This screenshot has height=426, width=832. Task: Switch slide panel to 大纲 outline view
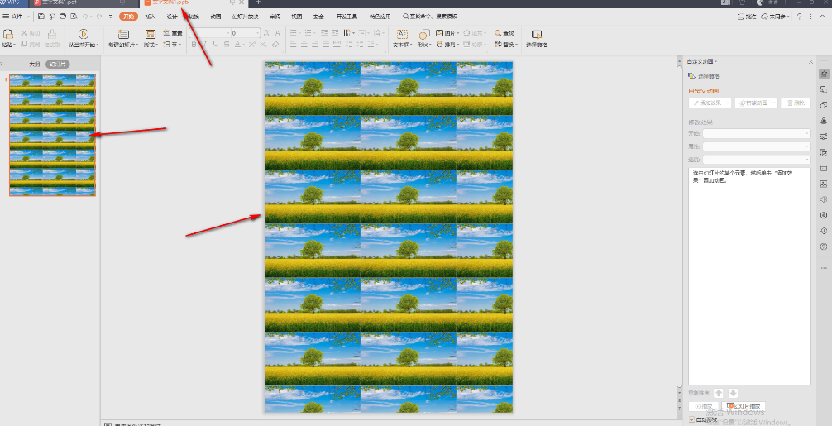pos(34,64)
